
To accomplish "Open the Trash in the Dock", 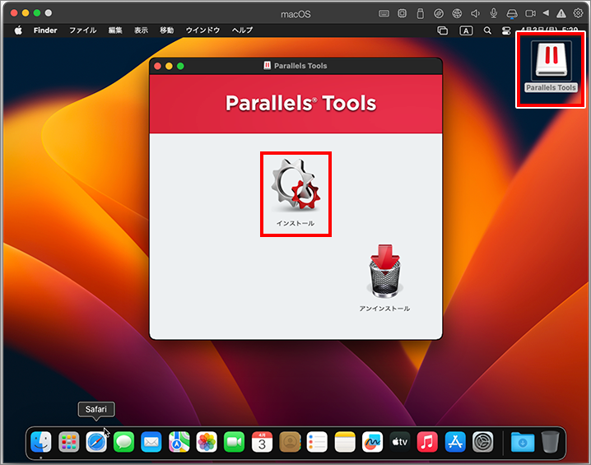I will click(x=551, y=442).
